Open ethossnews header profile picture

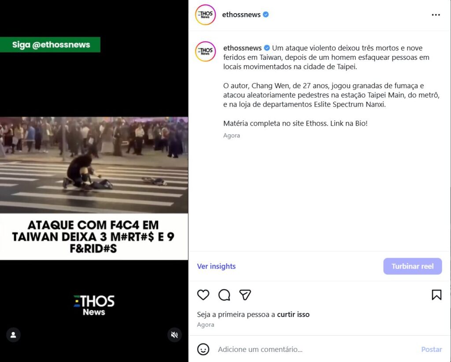pos(205,15)
